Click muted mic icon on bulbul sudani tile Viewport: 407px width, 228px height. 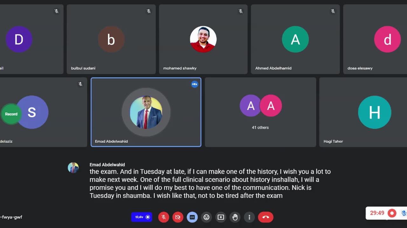[148, 11]
